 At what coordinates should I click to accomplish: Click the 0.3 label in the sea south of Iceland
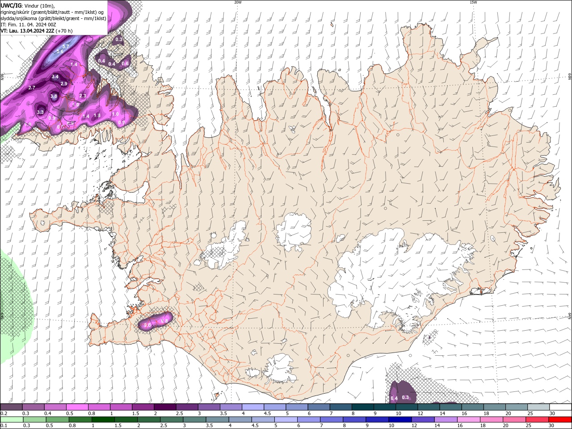coord(405,397)
